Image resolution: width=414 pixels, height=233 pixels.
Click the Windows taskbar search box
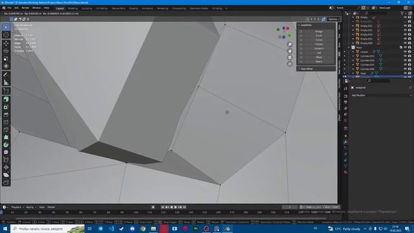[47, 228]
